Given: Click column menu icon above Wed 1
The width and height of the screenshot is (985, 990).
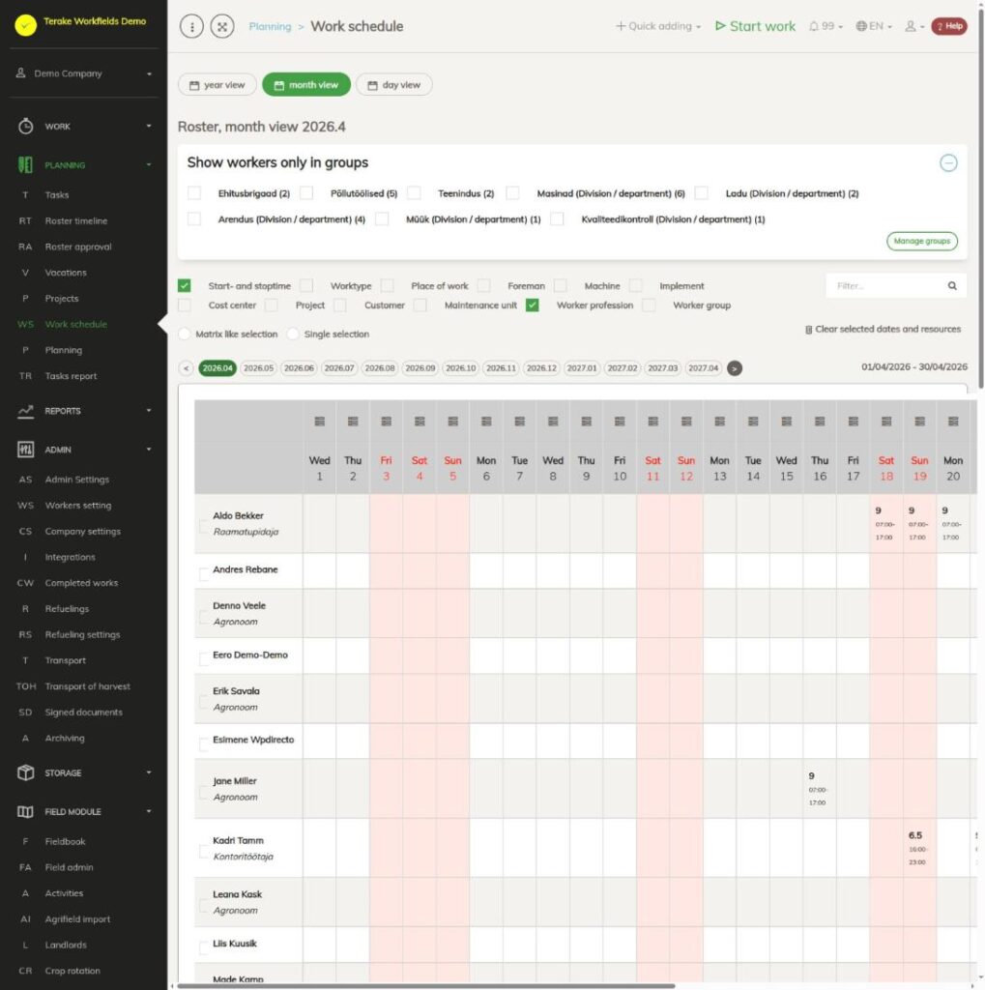Looking at the screenshot, I should (x=320, y=422).
